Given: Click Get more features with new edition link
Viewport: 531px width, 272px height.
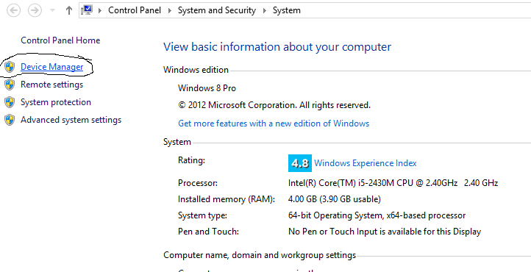Looking at the screenshot, I should (x=274, y=124).
